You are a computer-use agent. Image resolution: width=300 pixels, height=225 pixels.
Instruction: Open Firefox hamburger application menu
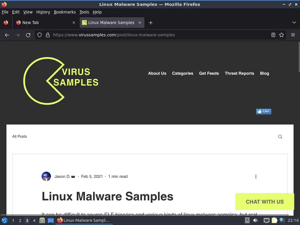(x=293, y=35)
